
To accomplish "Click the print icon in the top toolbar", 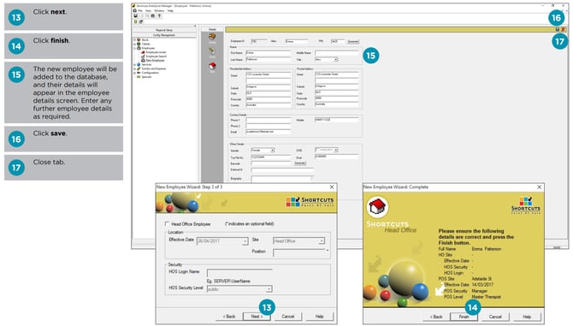I will click(153, 16).
